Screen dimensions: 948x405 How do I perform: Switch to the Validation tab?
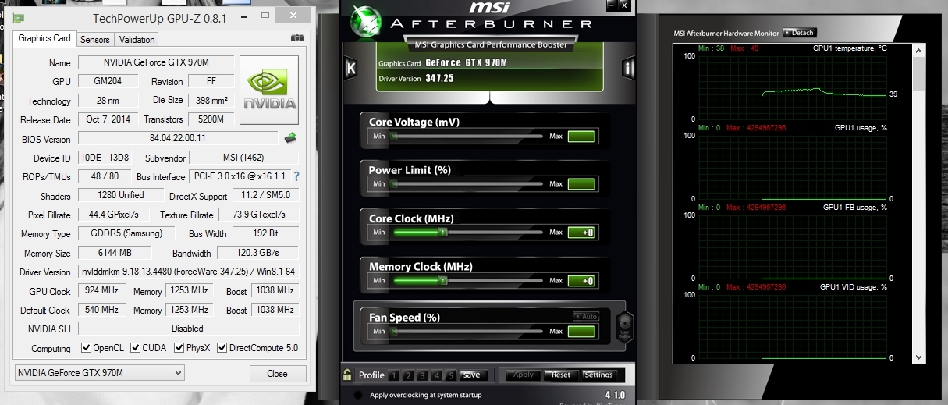click(137, 39)
